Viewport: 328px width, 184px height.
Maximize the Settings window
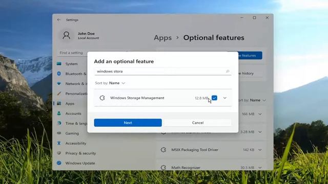(254, 18)
